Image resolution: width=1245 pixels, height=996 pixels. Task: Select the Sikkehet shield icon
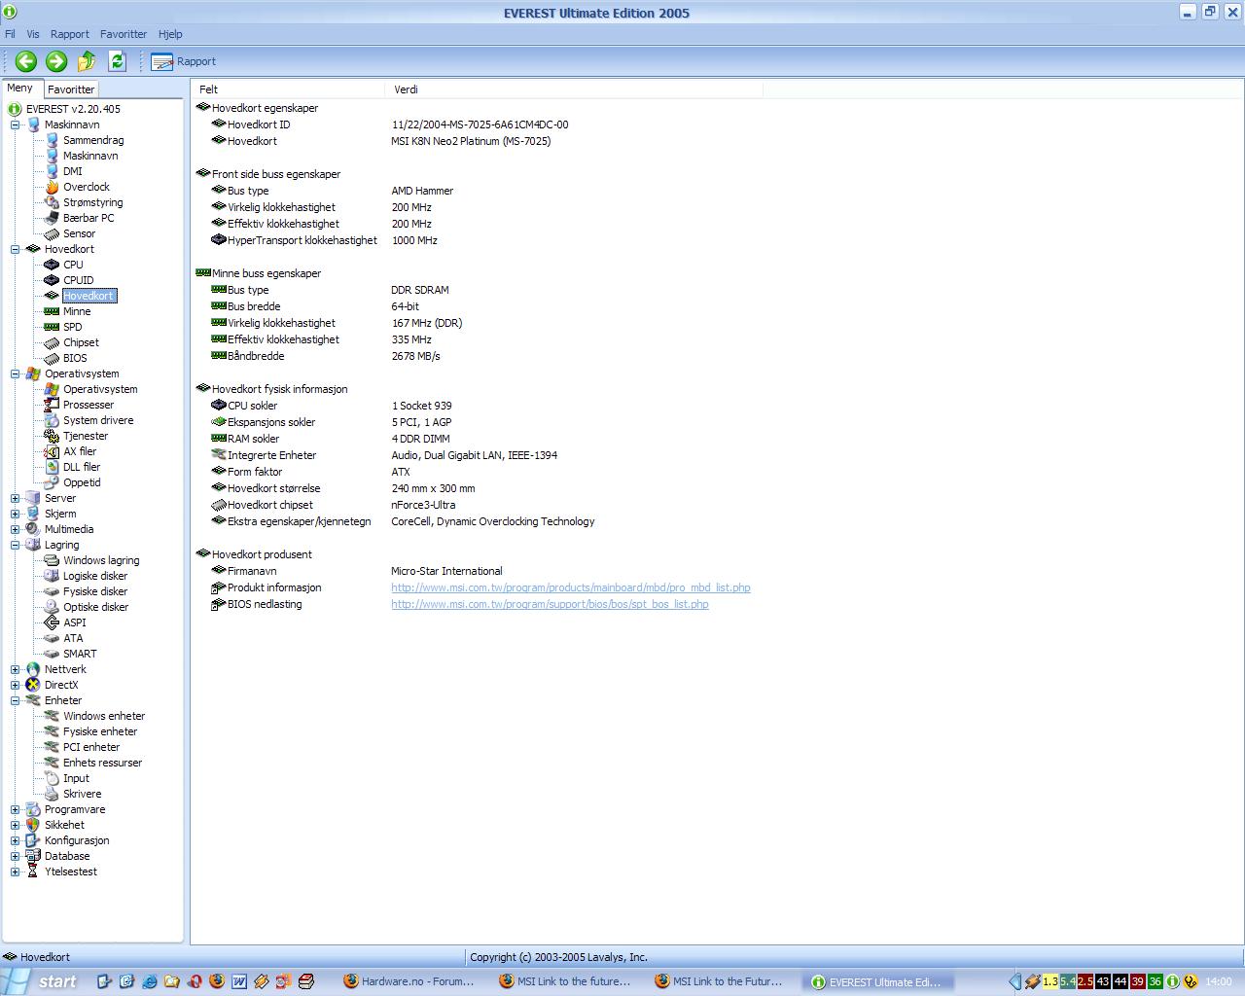pyautogui.click(x=33, y=825)
